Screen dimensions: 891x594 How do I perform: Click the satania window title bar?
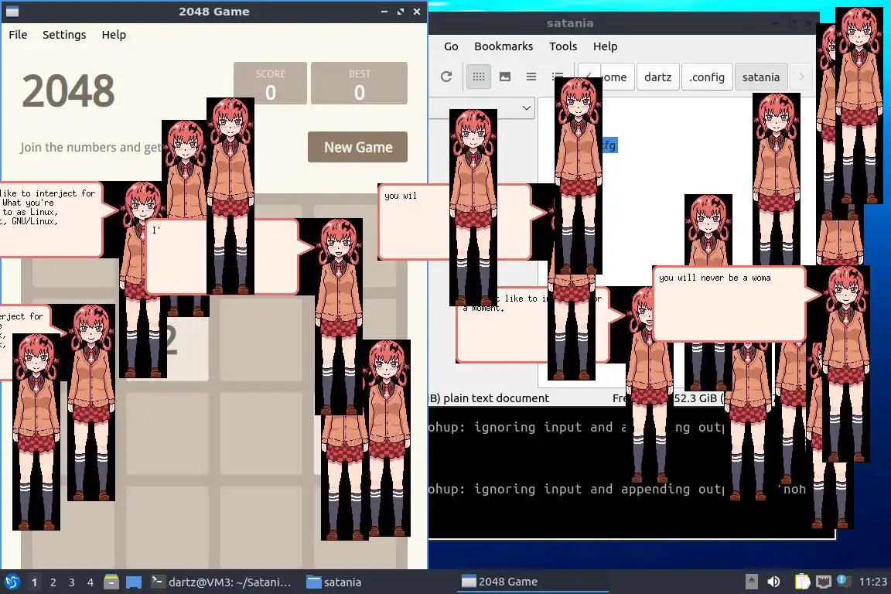(x=570, y=23)
